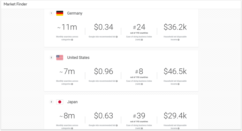242x131 pixels.
Task: Click the rank 2 badge next to United States
Action: 51,57
